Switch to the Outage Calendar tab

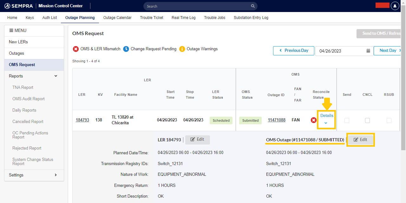coord(117,18)
